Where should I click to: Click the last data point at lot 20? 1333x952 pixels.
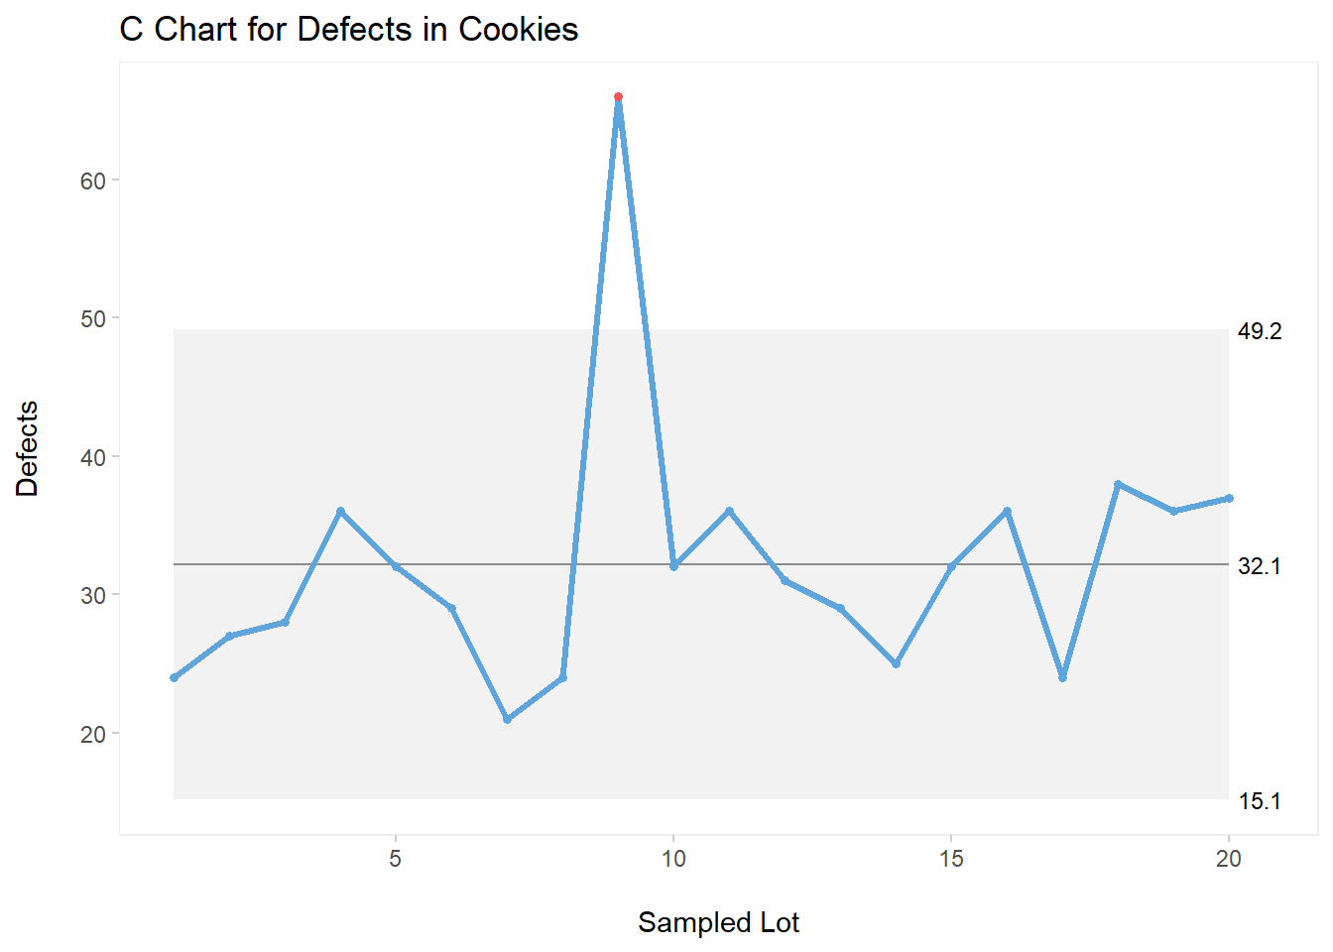(x=1229, y=498)
